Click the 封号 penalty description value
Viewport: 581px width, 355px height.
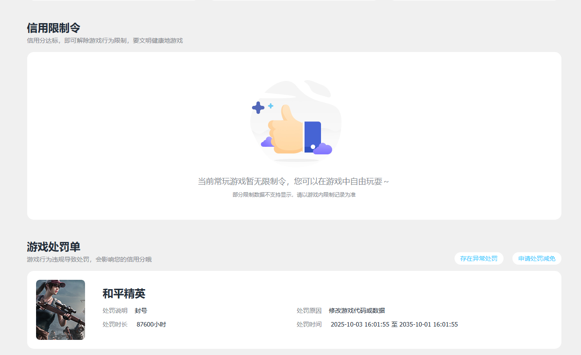[x=141, y=311]
